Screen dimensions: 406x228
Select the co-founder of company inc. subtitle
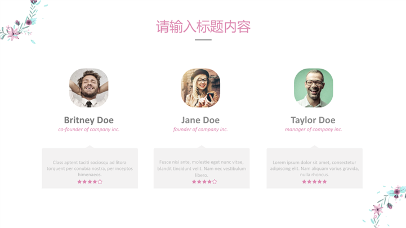(89, 129)
